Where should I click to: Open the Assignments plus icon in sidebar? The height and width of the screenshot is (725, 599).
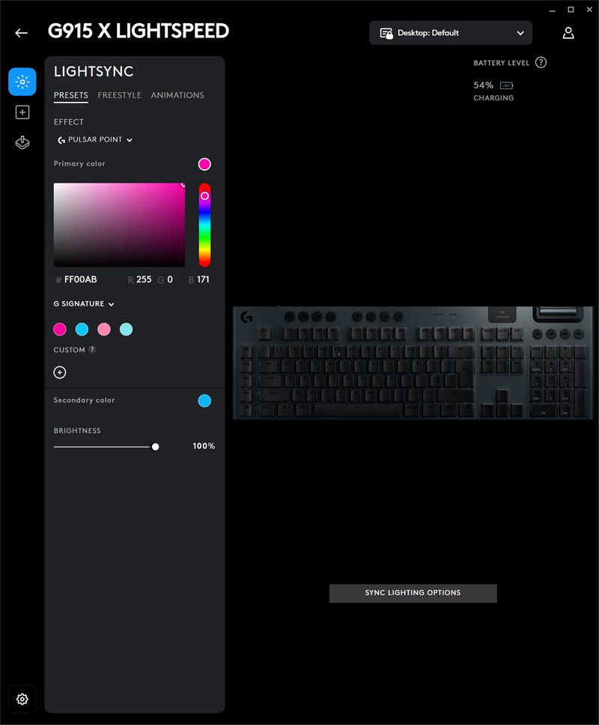coord(22,112)
